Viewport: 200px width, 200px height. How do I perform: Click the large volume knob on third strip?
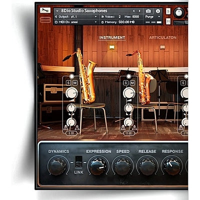[x=185, y=93]
